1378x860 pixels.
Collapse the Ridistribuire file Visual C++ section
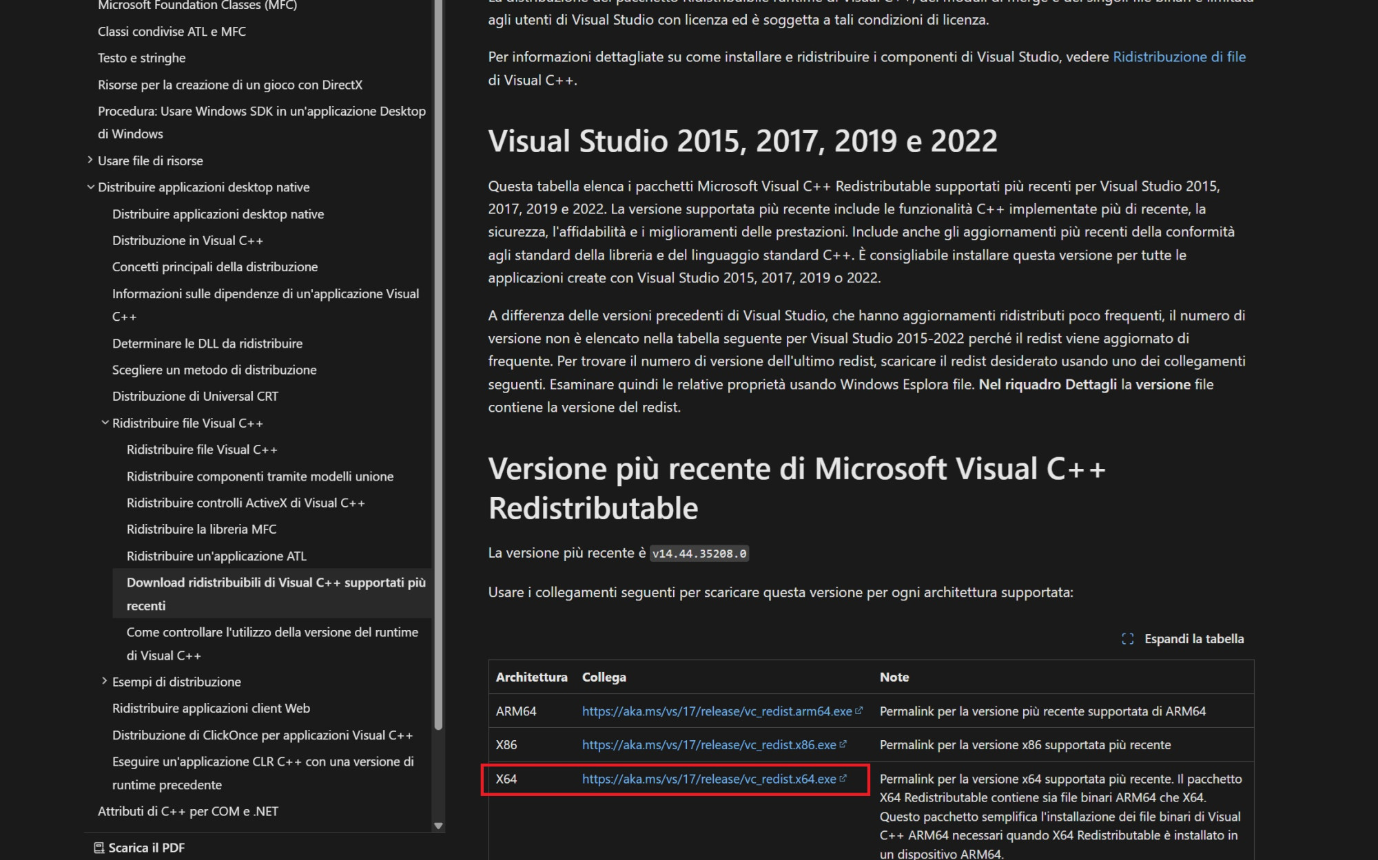click(105, 423)
